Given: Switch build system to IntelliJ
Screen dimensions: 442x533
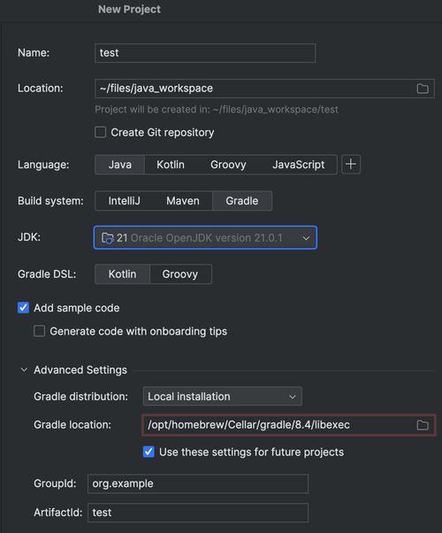Looking at the screenshot, I should [x=125, y=201].
